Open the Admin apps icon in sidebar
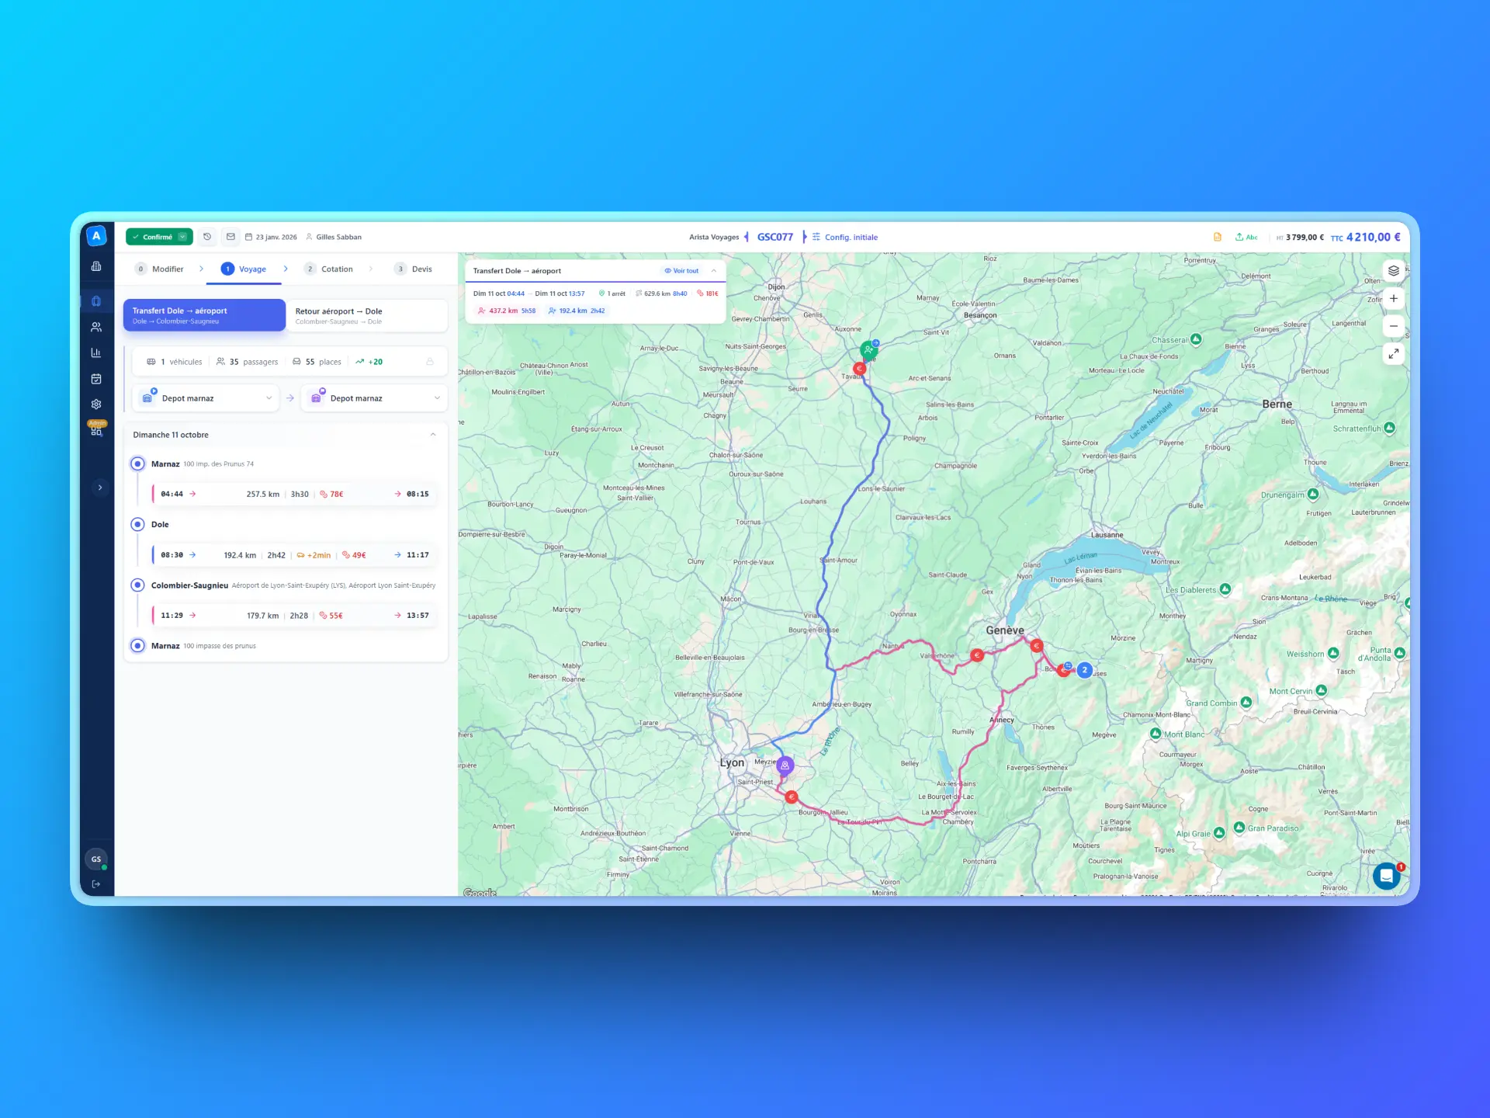This screenshot has width=1490, height=1118. pyautogui.click(x=96, y=429)
